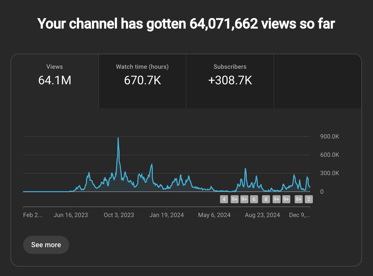Click the 64,071,662 views heading text
The image size is (373, 276).
(186, 24)
